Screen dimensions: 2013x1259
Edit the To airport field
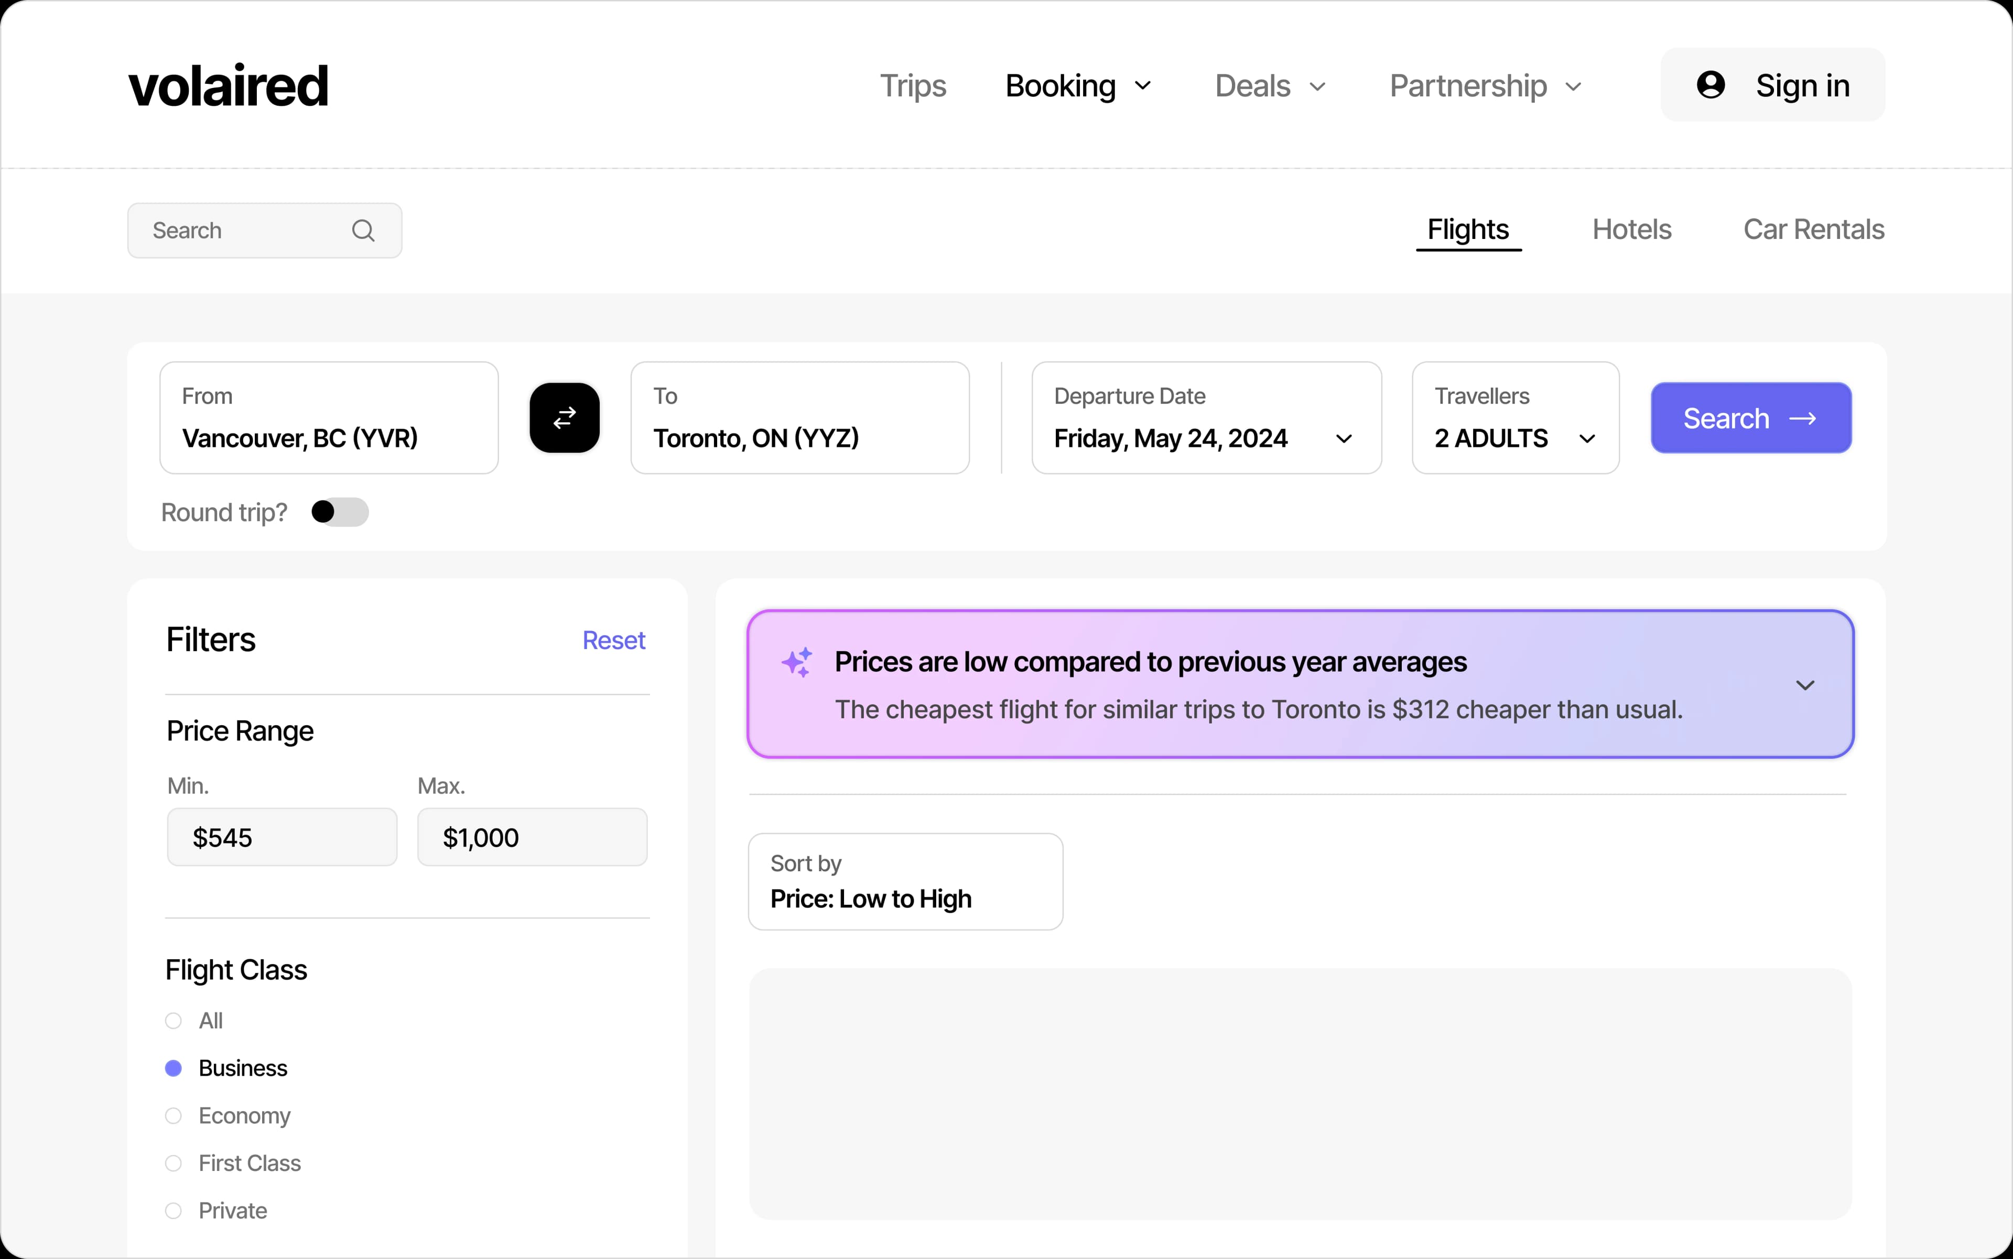click(x=800, y=418)
